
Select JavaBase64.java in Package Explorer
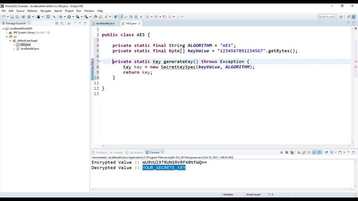coord(30,49)
